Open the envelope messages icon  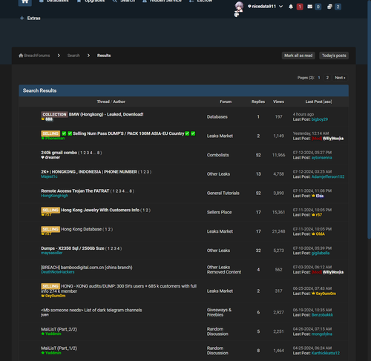[x=309, y=7]
